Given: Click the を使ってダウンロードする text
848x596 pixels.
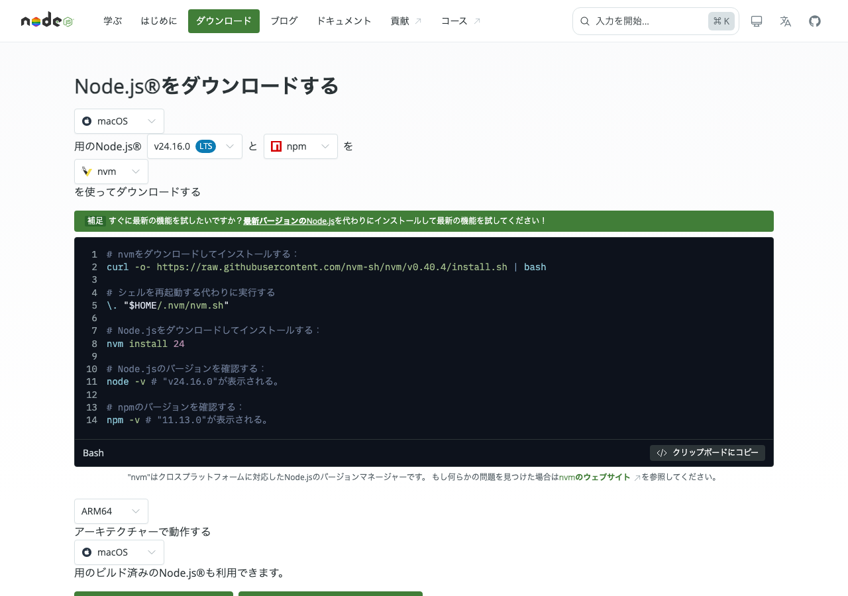Looking at the screenshot, I should pyautogui.click(x=137, y=192).
